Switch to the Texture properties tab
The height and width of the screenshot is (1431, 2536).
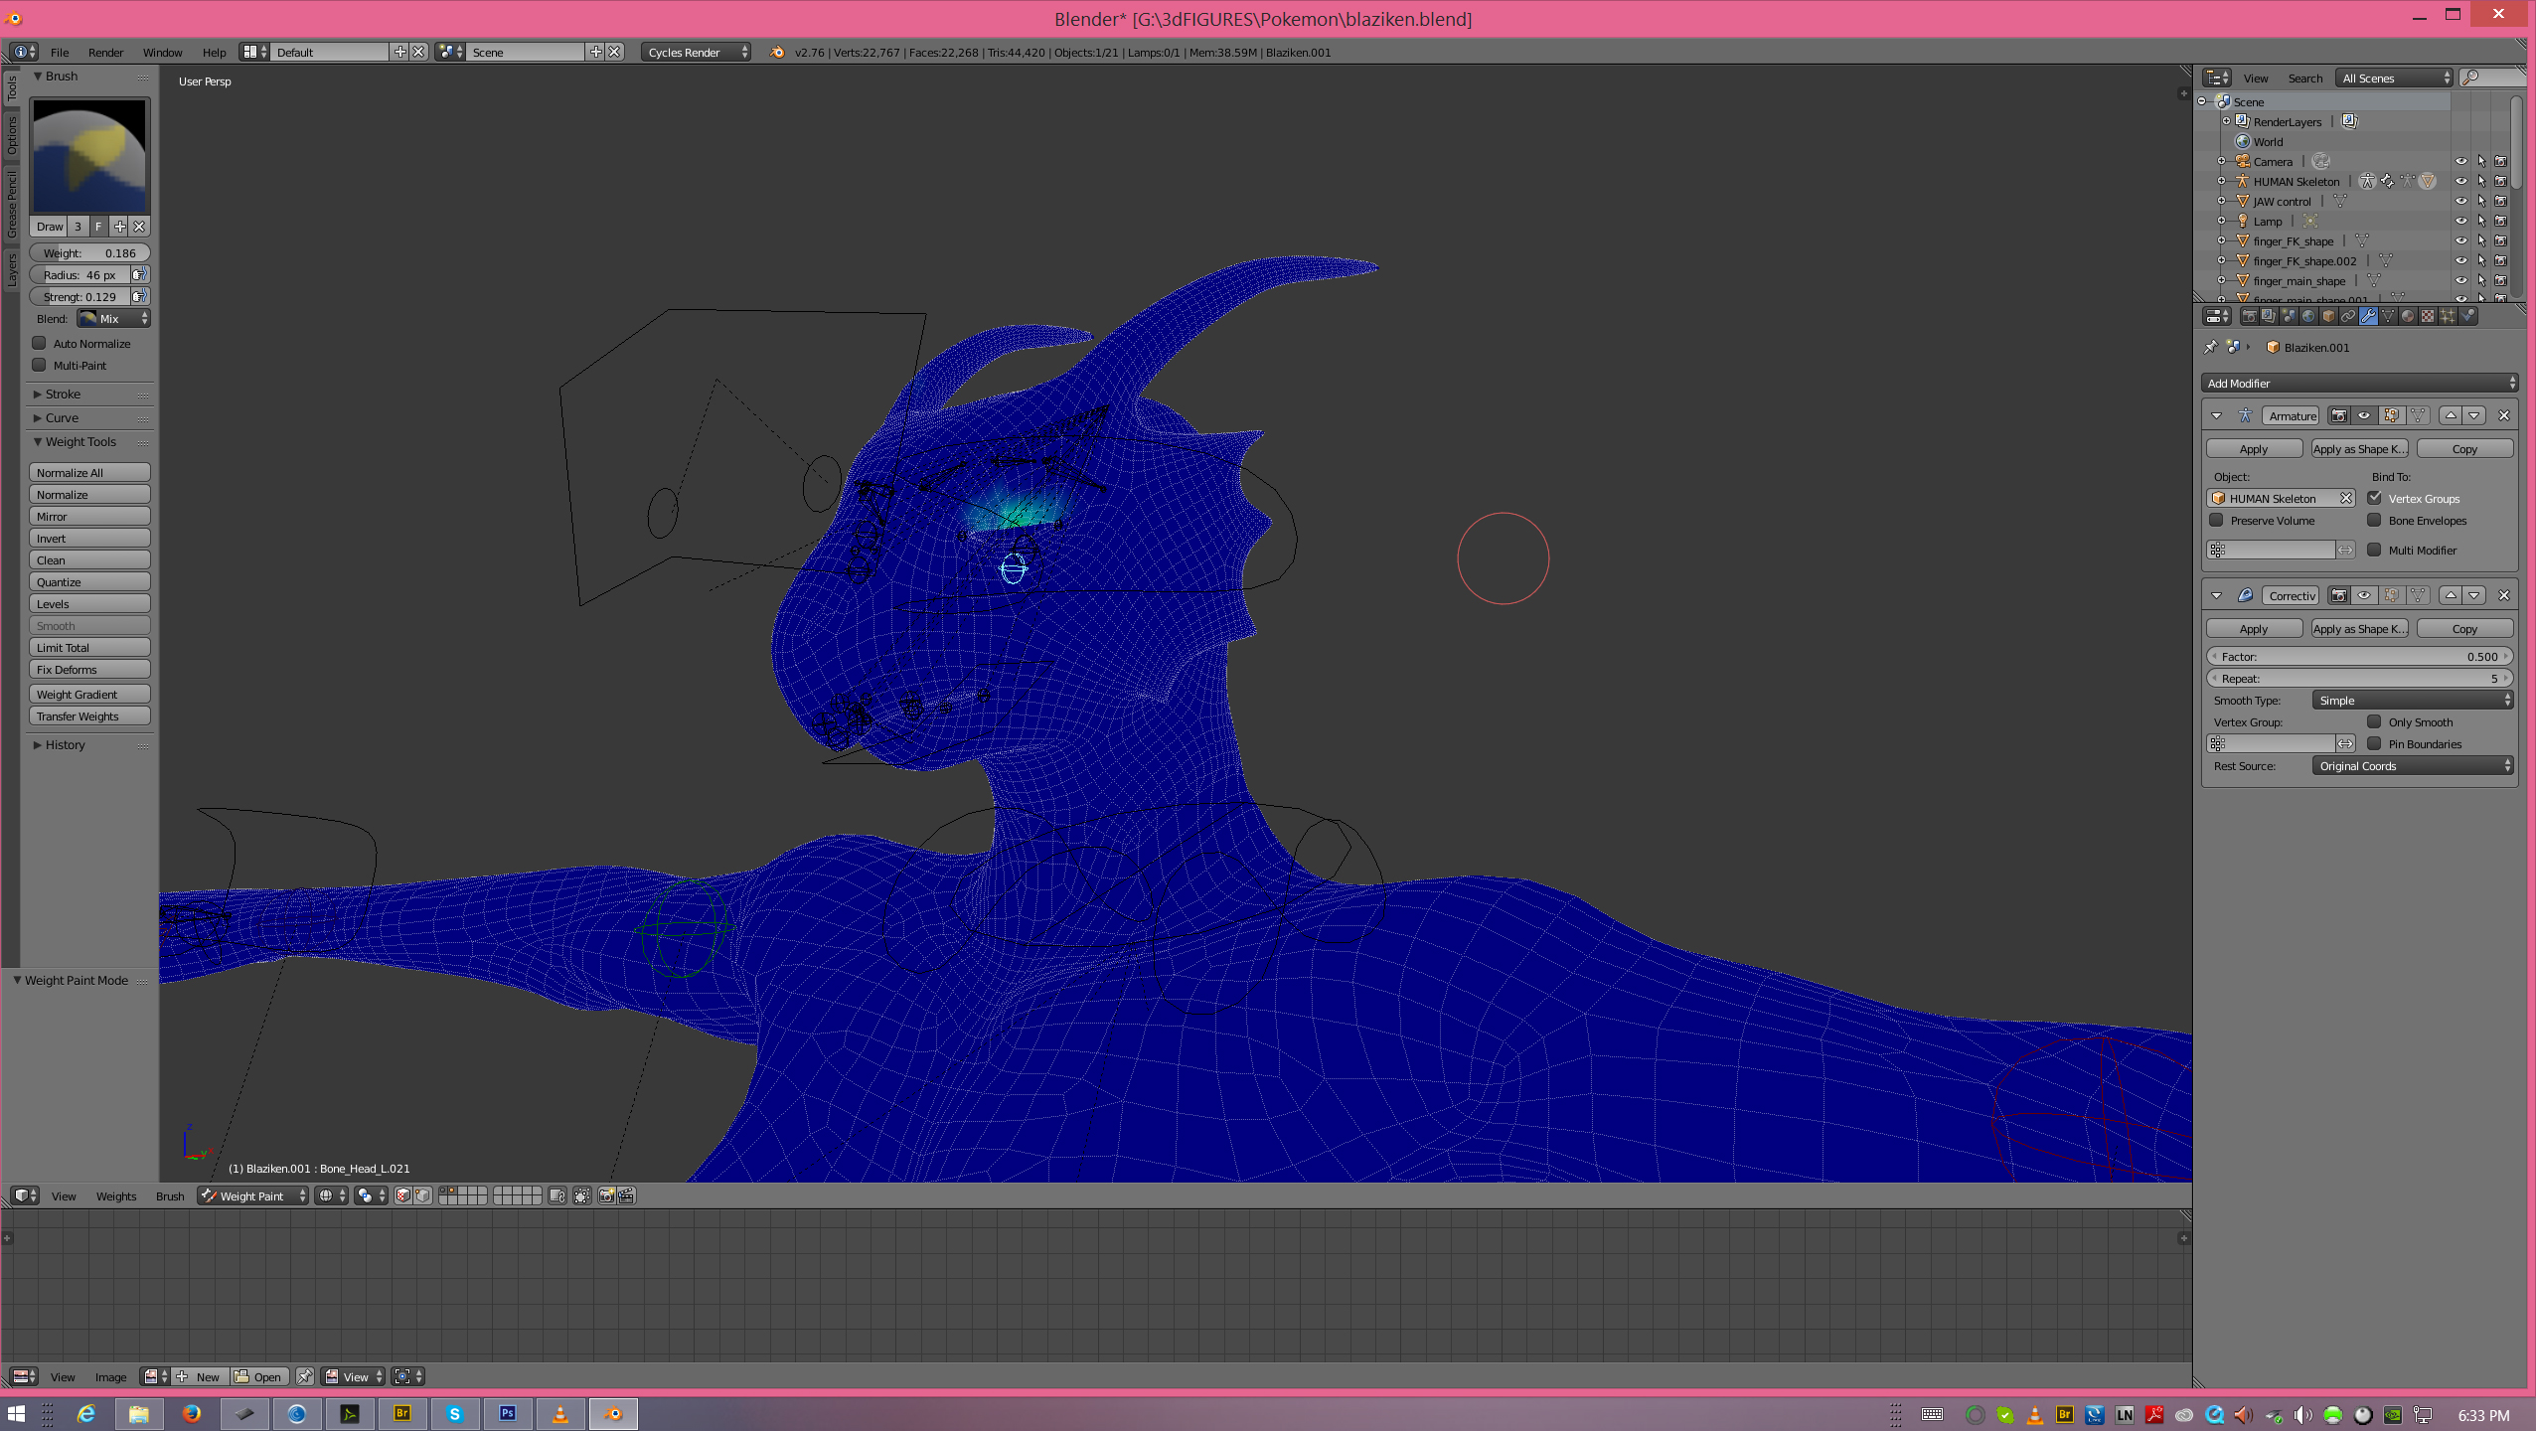(x=2428, y=316)
